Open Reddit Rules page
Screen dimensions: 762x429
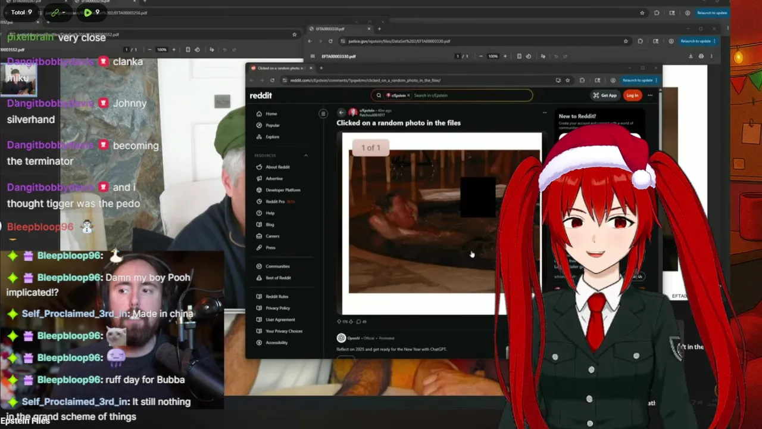[272, 297]
